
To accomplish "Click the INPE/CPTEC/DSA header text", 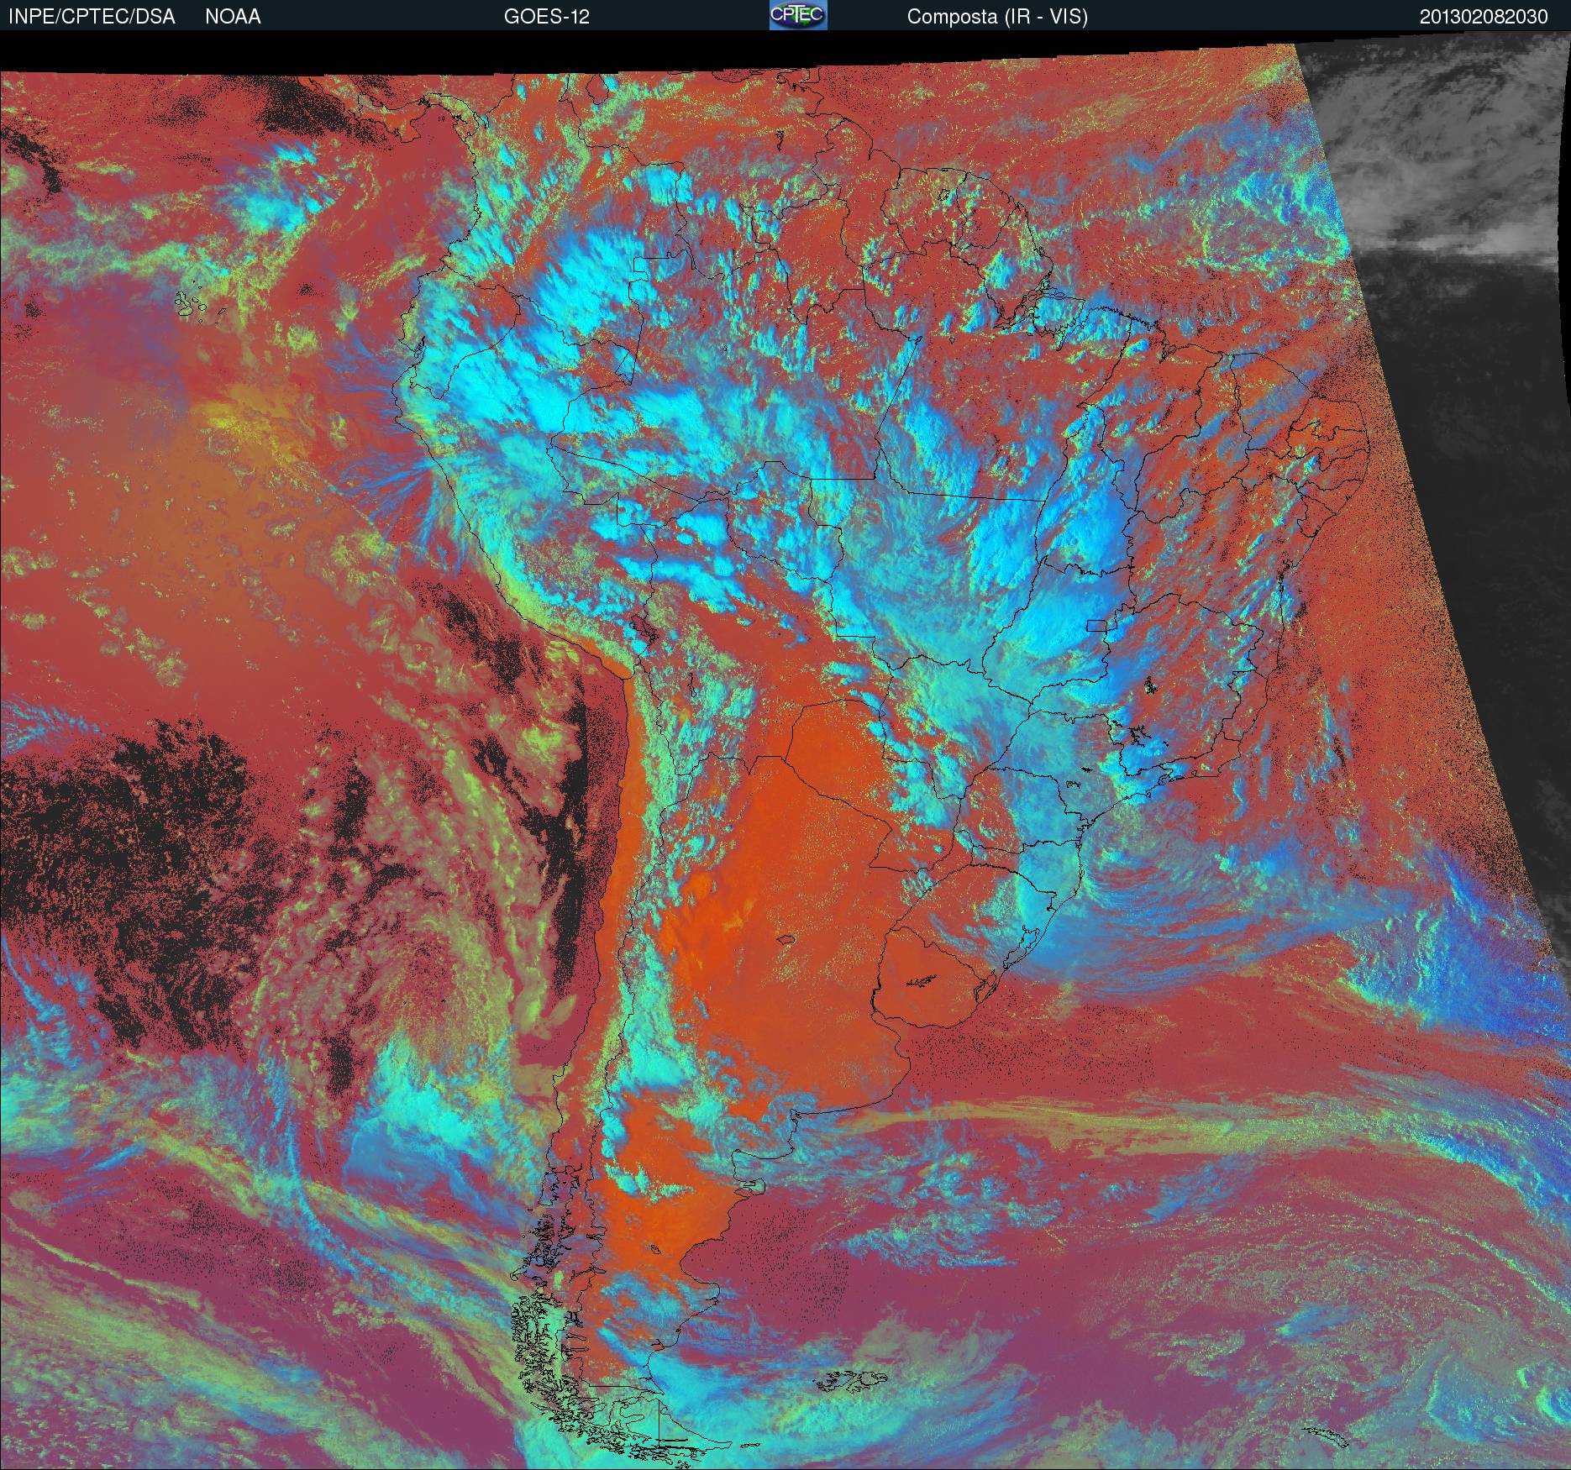I will click(x=92, y=17).
